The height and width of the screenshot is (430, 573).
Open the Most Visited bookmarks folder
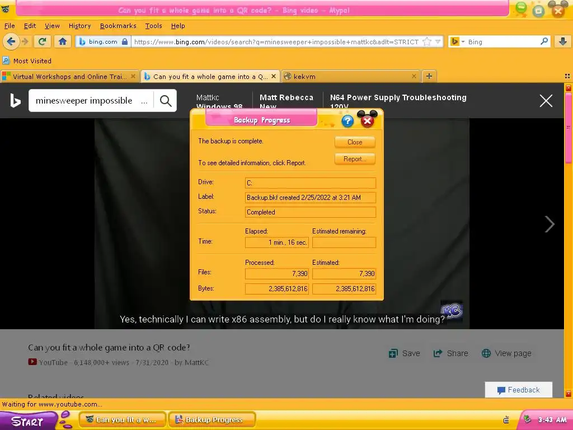click(x=27, y=60)
